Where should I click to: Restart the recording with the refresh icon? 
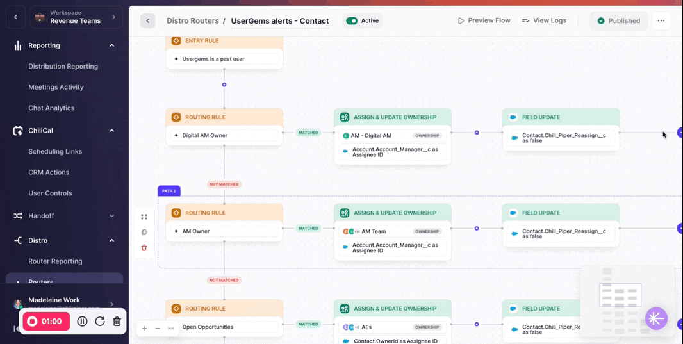point(100,322)
